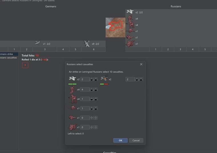Click 'Left to select: 0' label
Screen dimensions: 217x153
76,134
